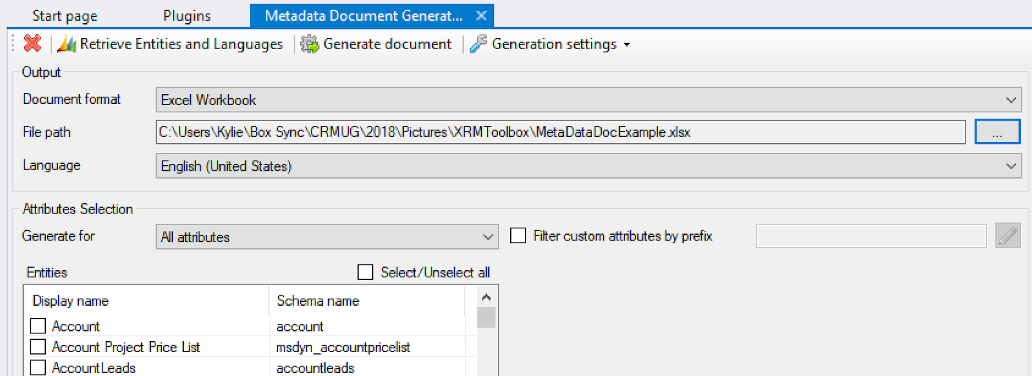Click the red X close tool icon
Image resolution: width=1032 pixels, height=376 pixels.
(32, 43)
